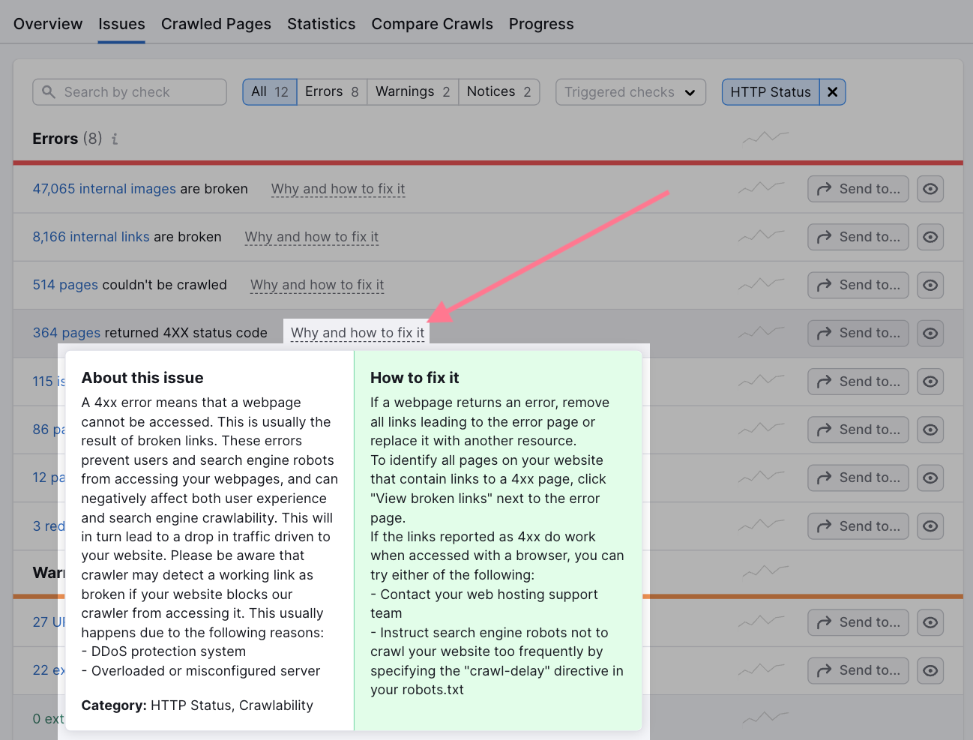Open fix help for pages couldn't be crawled
Screen dimensions: 973x740
click(x=317, y=285)
